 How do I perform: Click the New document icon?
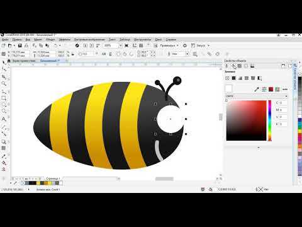coord(3,45)
